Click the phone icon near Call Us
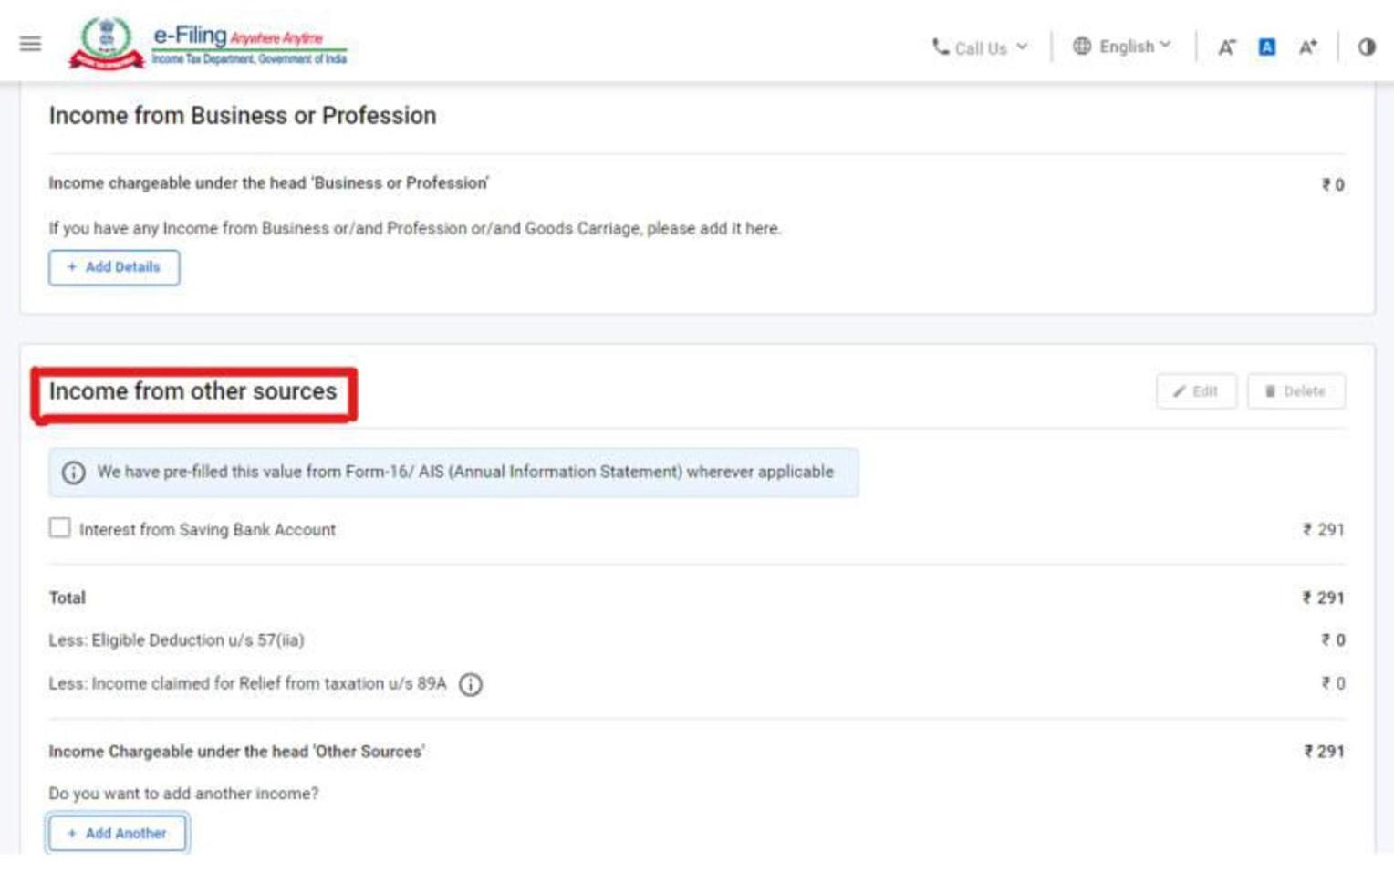1394x873 pixels. (940, 47)
